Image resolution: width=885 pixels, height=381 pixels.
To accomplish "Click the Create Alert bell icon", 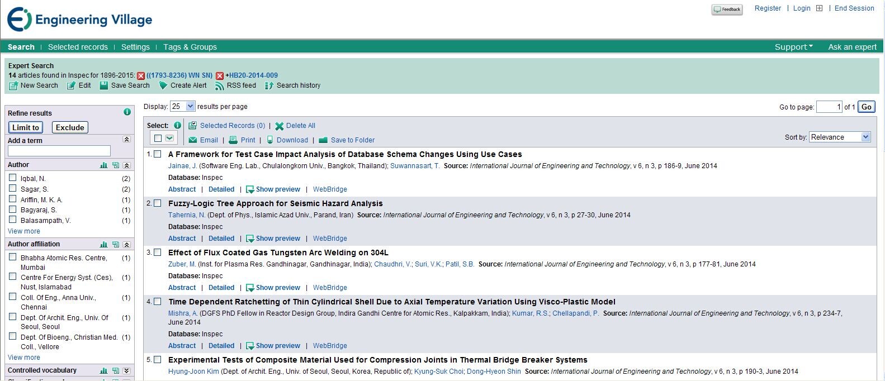I will tap(163, 85).
